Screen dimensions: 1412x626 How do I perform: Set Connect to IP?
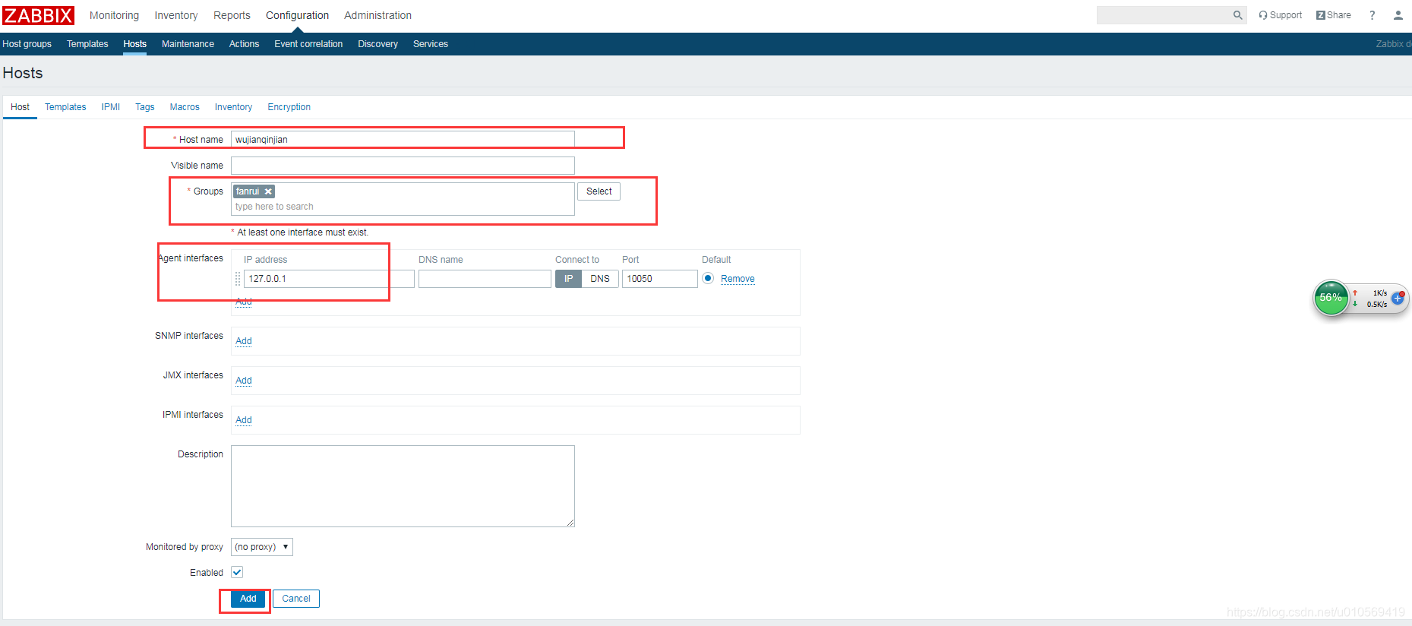[x=568, y=279]
